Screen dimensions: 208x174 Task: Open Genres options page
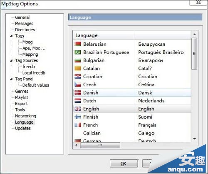(22, 91)
